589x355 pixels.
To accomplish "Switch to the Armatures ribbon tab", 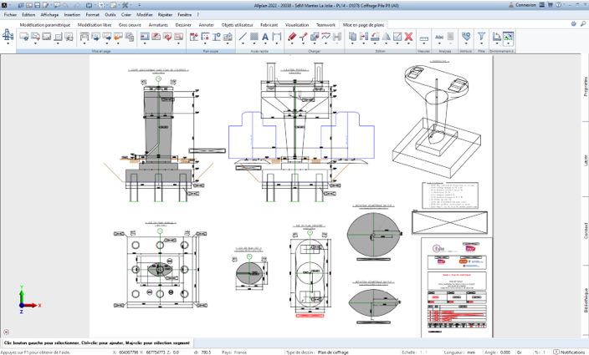I will pos(158,25).
